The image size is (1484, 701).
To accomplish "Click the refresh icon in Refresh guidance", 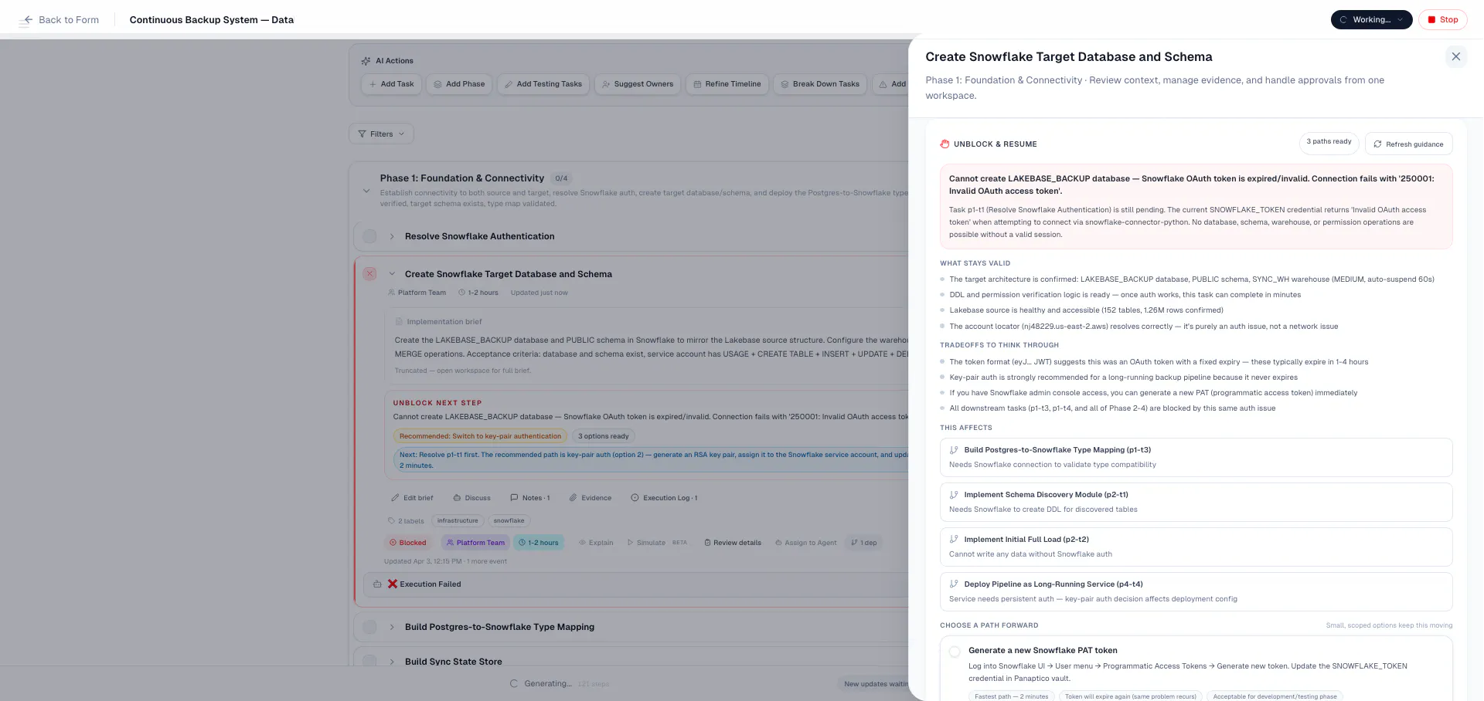I will pos(1377,144).
